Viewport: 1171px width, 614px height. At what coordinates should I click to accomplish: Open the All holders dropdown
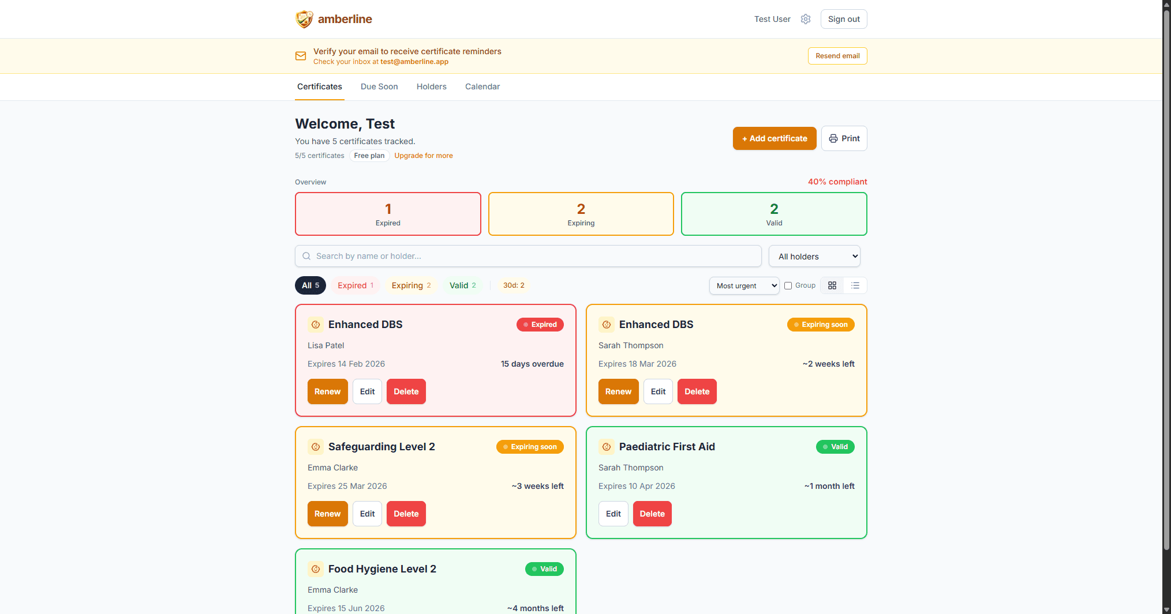[x=814, y=256]
